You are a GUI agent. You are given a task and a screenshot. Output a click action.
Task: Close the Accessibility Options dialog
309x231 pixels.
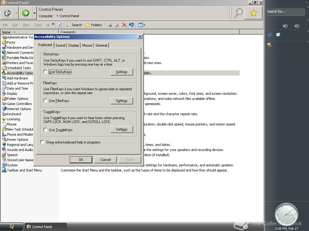click(140, 36)
